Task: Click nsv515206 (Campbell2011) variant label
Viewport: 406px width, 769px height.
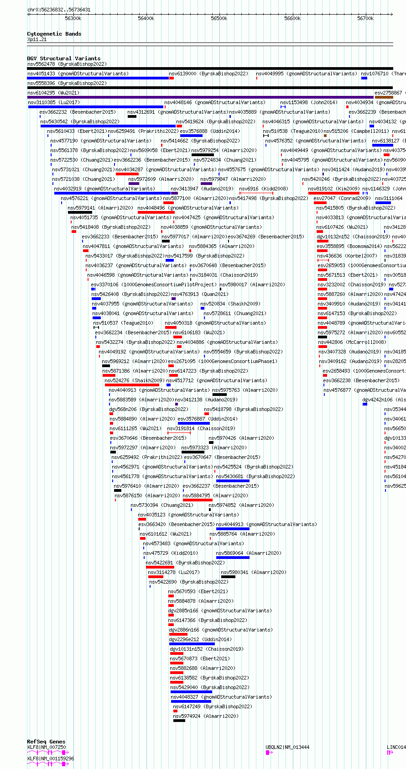Action: [x=356, y=131]
